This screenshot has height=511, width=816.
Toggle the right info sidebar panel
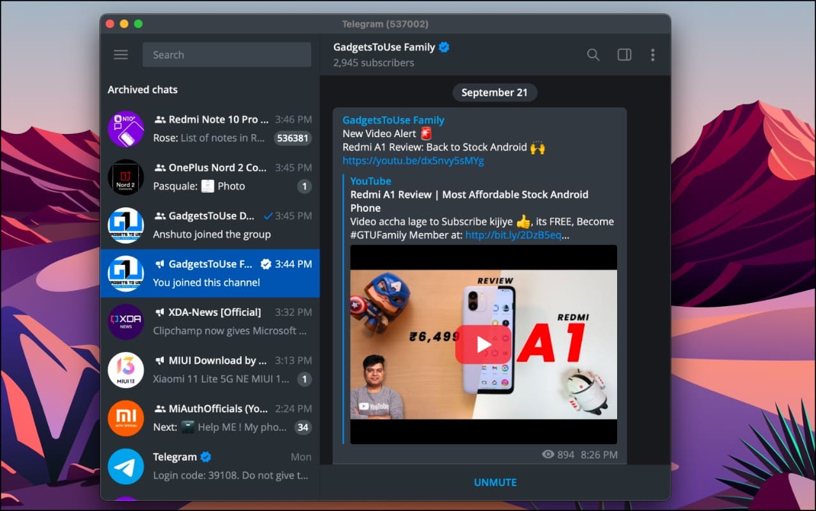(x=624, y=55)
